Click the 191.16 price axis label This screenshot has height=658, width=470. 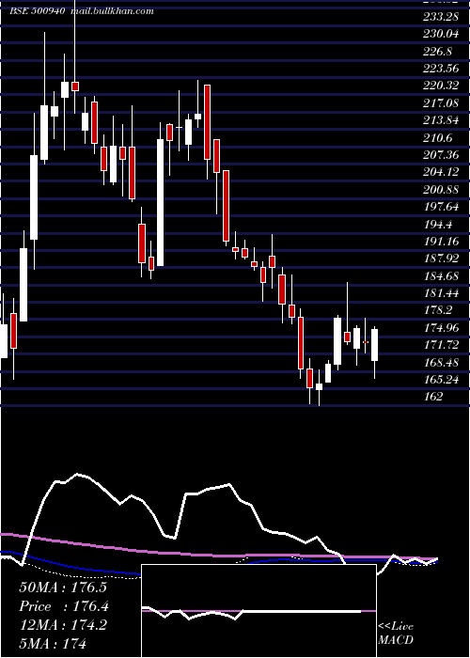[x=440, y=242]
